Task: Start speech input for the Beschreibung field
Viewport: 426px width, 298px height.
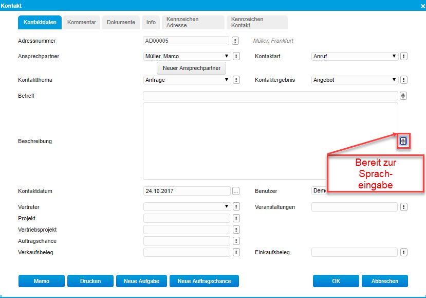Action: click(403, 141)
